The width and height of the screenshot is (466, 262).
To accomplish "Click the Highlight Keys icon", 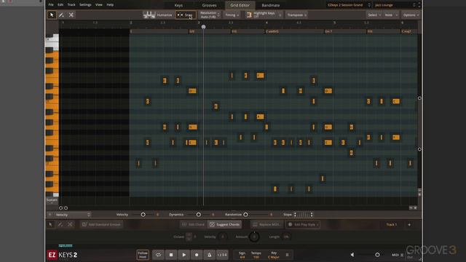I will (x=249, y=15).
